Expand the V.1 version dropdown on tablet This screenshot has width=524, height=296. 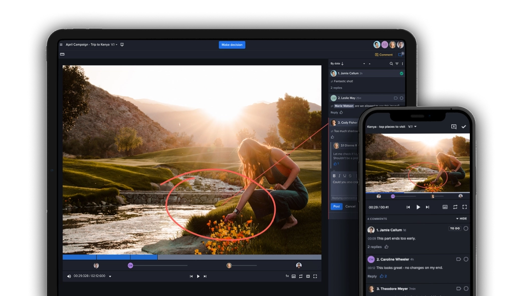click(x=114, y=45)
